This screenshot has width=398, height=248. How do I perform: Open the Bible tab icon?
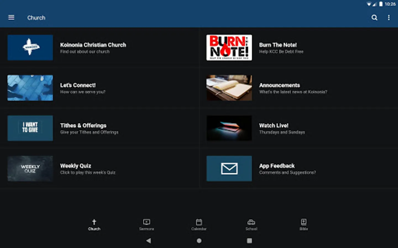[x=303, y=222]
